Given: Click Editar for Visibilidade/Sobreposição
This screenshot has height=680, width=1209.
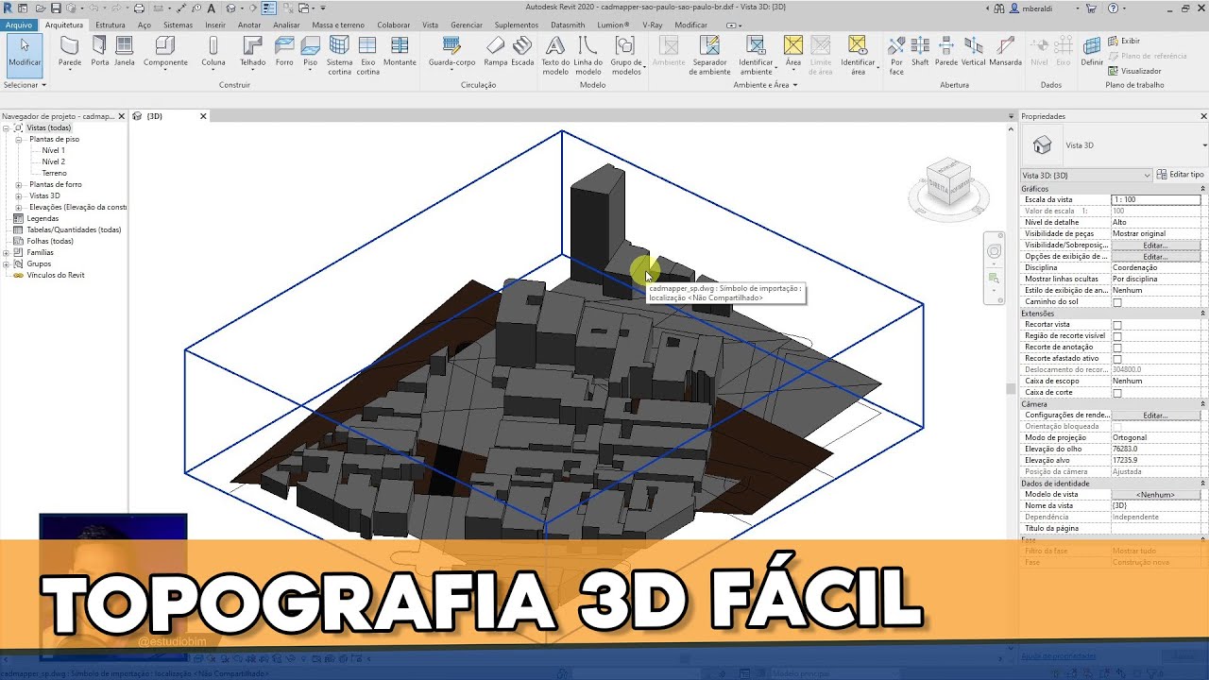Looking at the screenshot, I should point(1155,246).
